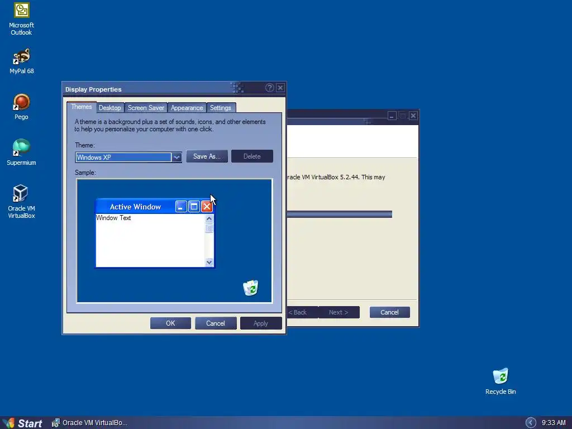Click the sample Active Window minimize button
This screenshot has width=572, height=429.
click(x=181, y=207)
